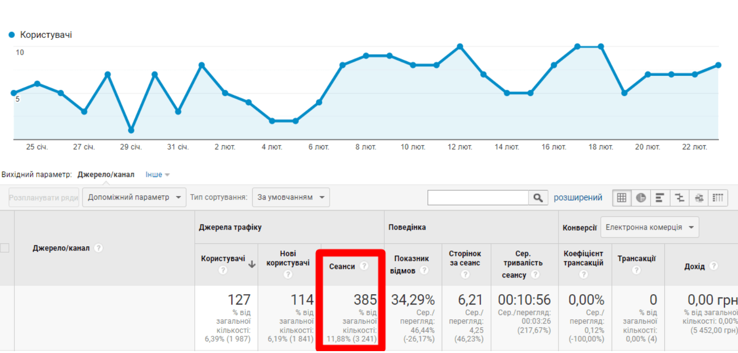The width and height of the screenshot is (738, 353).
Task: Click the revenue value 0,00 грн
Action: [712, 300]
